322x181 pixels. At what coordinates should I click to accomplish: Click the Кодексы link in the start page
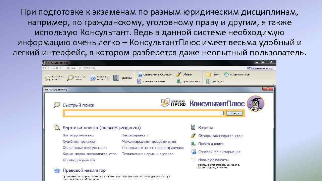coord(205,128)
